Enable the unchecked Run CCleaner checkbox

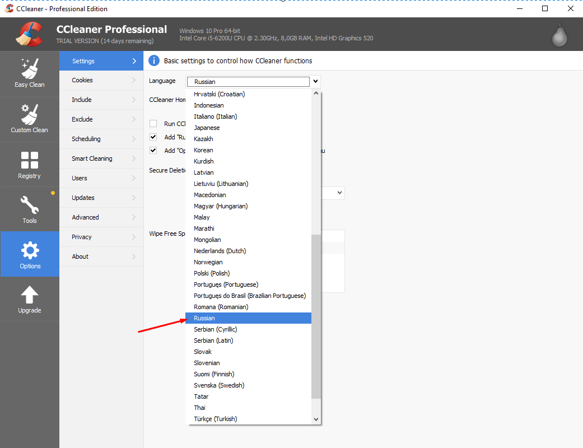click(153, 124)
